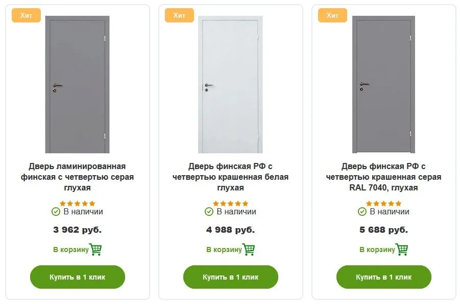This screenshot has height=304, width=460.
Task: Click the star rating of the laminated grey door
Action: 77,204
